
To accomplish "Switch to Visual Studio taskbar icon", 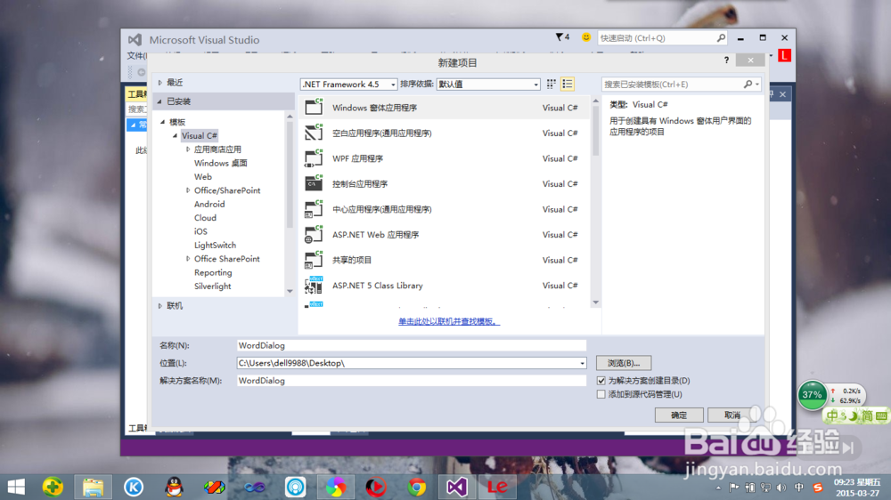I will (457, 487).
